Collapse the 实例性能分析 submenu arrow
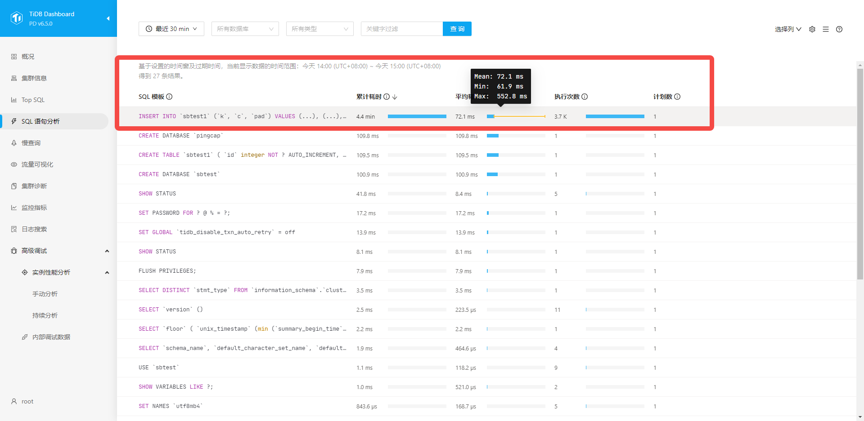The image size is (864, 421). [x=107, y=272]
